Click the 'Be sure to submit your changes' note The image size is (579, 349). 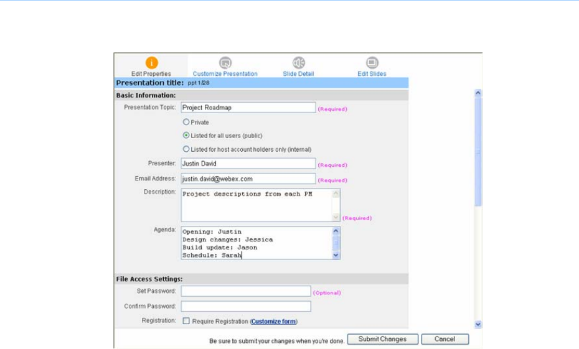click(276, 342)
